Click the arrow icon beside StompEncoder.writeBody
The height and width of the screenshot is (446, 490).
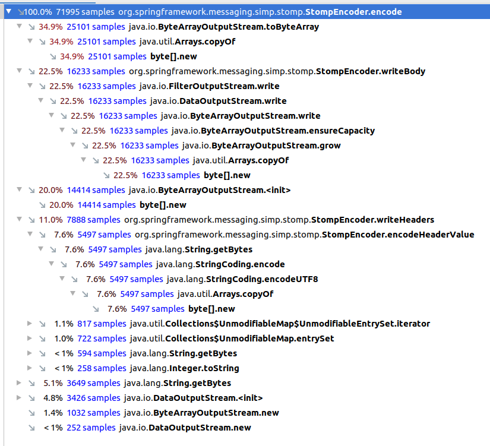31,71
